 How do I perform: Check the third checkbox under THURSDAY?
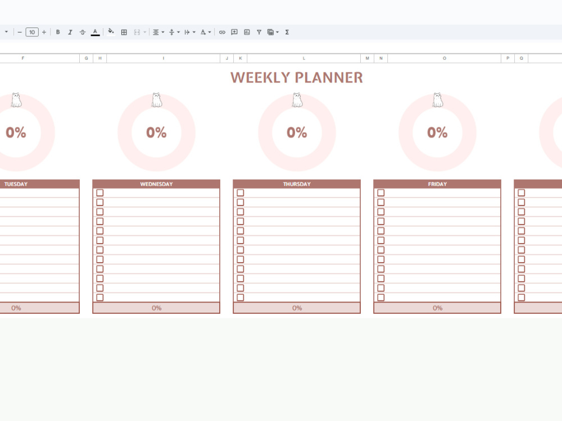pyautogui.click(x=241, y=212)
